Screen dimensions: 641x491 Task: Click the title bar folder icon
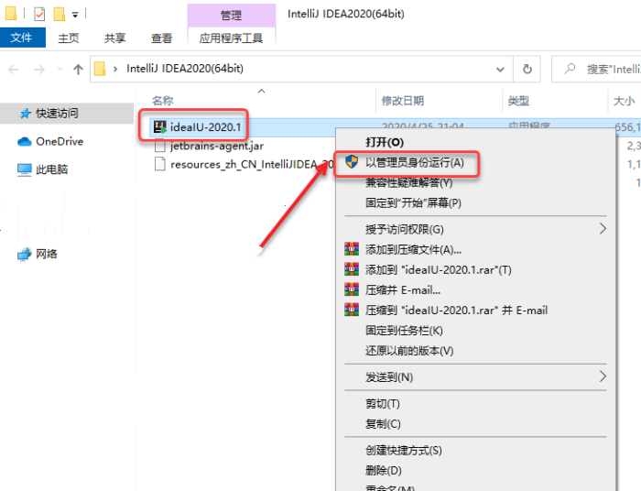click(x=11, y=13)
